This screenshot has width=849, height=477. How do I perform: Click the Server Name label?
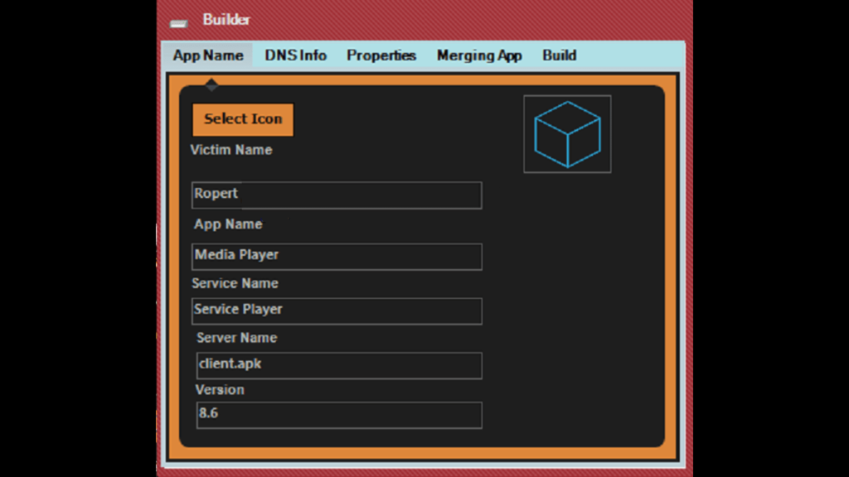(236, 338)
